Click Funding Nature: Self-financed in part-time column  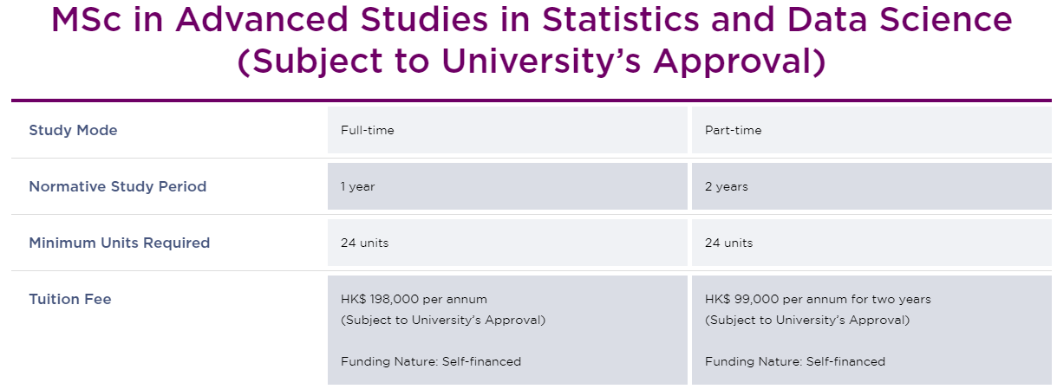[795, 361]
